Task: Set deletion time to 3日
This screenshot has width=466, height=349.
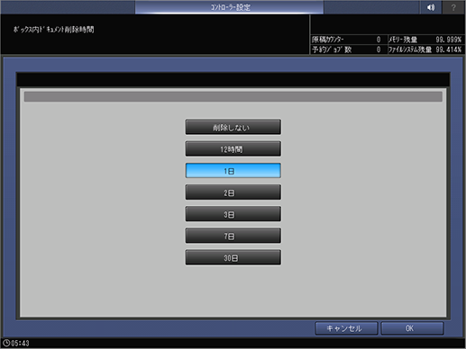Action: (233, 214)
